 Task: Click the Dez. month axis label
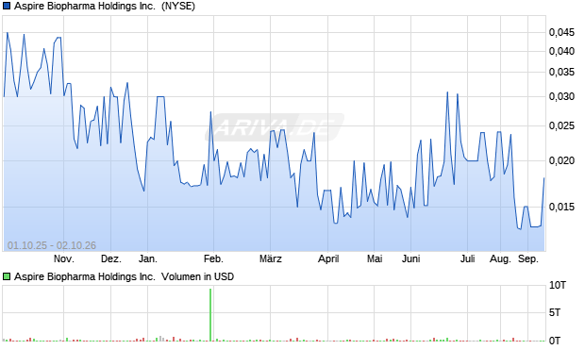(x=111, y=258)
